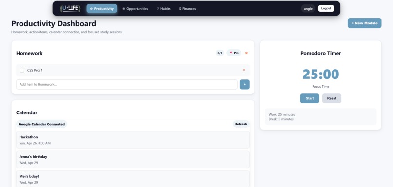Image resolution: width=393 pixels, height=187 pixels.
Task: Click the Pomodoro Timer heading
Action: [320, 53]
